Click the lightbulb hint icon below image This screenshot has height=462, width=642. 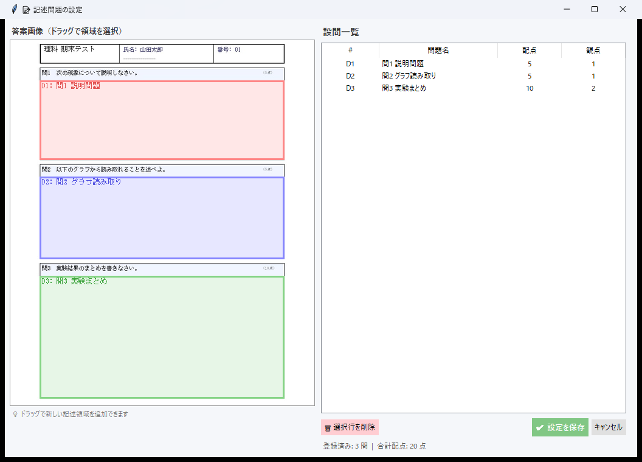15,415
